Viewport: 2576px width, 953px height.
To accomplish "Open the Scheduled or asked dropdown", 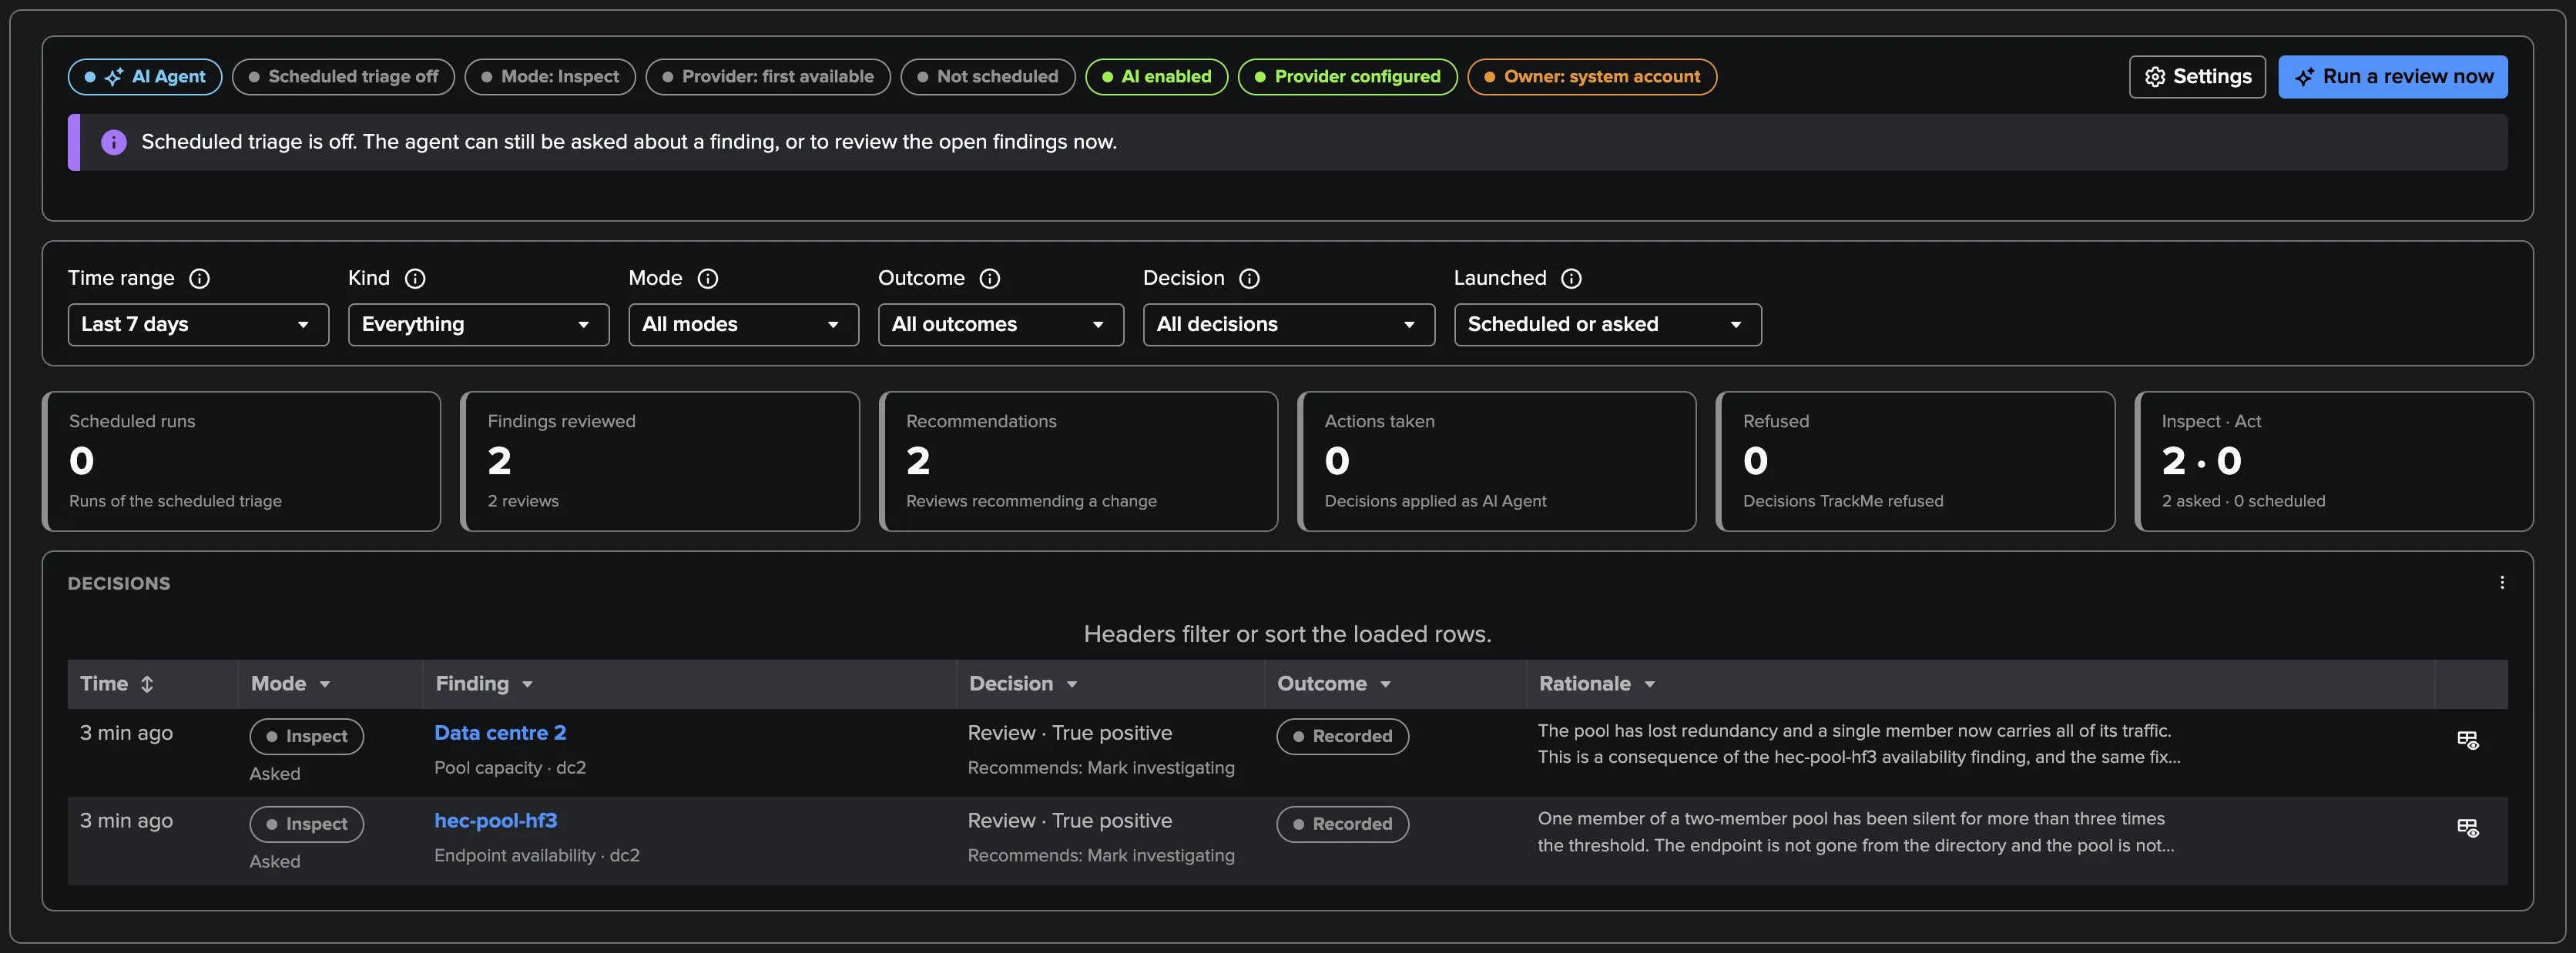I will coord(1607,325).
